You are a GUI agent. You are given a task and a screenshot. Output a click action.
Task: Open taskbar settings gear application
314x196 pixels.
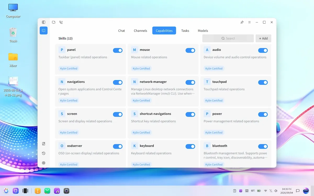(66, 191)
